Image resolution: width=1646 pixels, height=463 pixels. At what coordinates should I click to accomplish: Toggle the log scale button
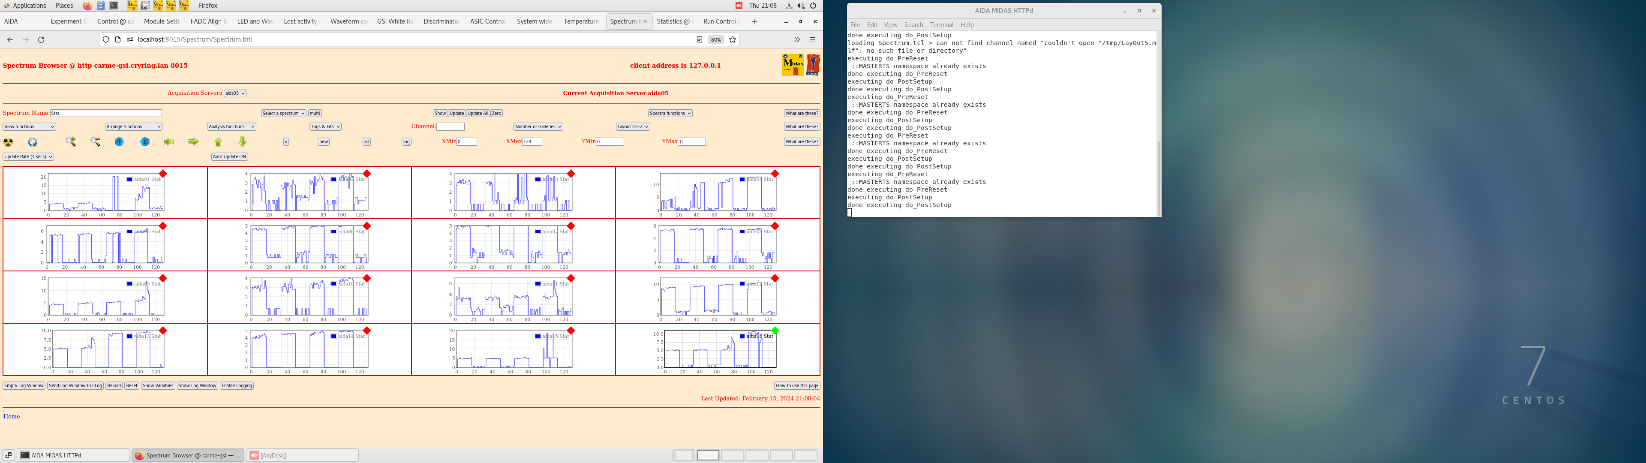406,142
